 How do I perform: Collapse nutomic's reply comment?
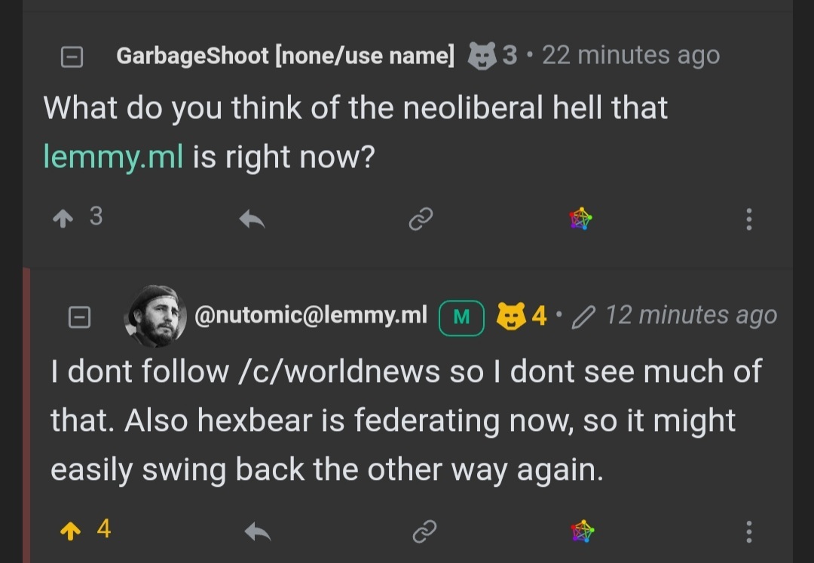[79, 317]
